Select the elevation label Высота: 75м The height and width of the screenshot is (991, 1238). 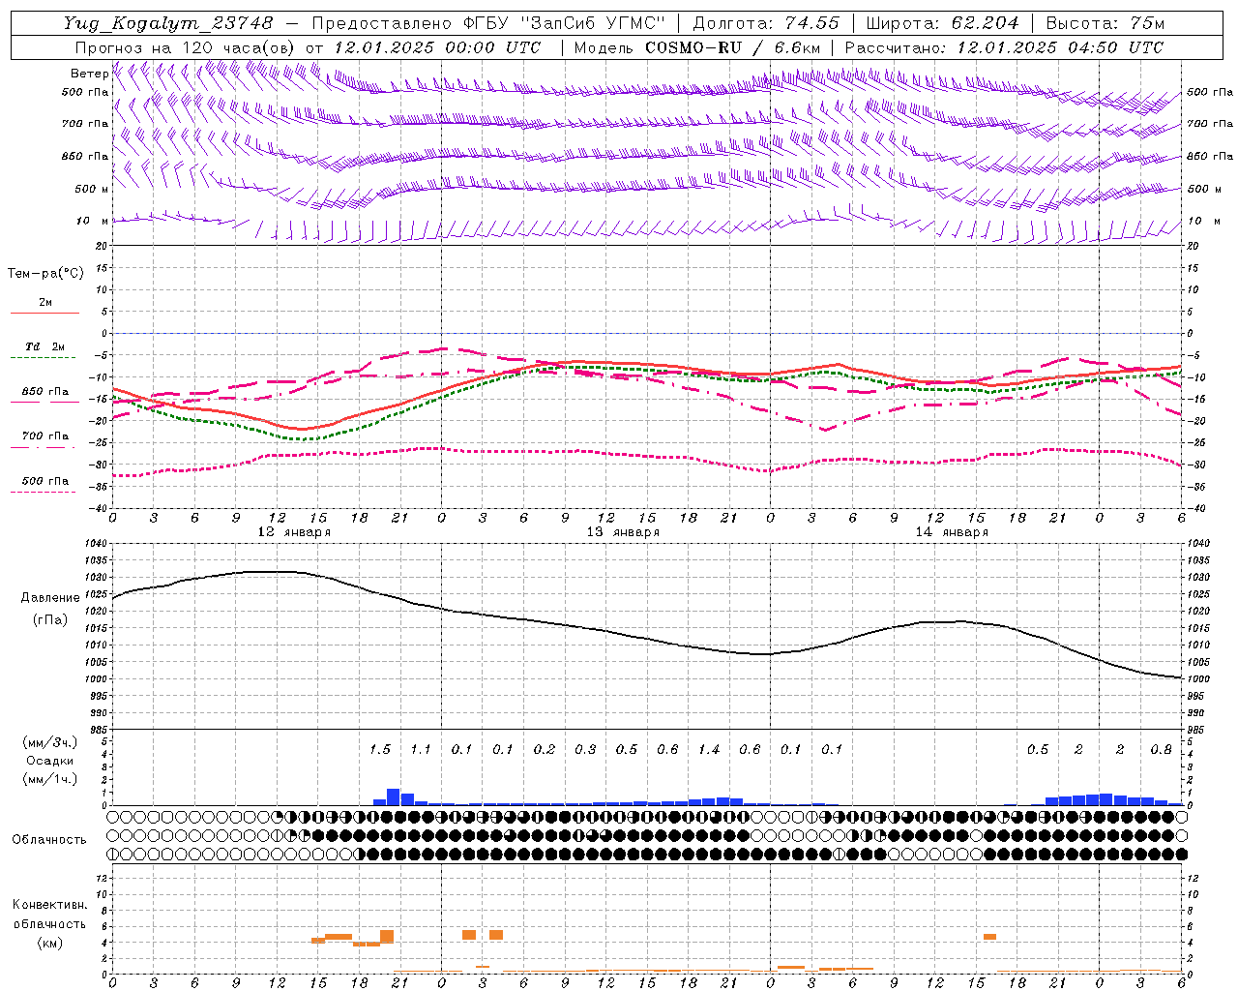pos(1105,22)
